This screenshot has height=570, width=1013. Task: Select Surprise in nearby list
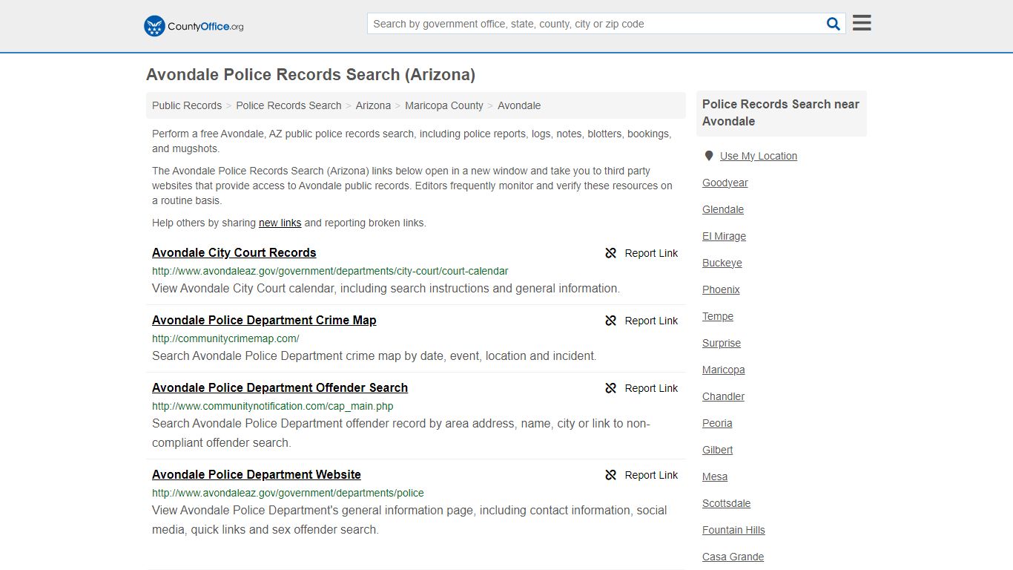click(x=722, y=343)
